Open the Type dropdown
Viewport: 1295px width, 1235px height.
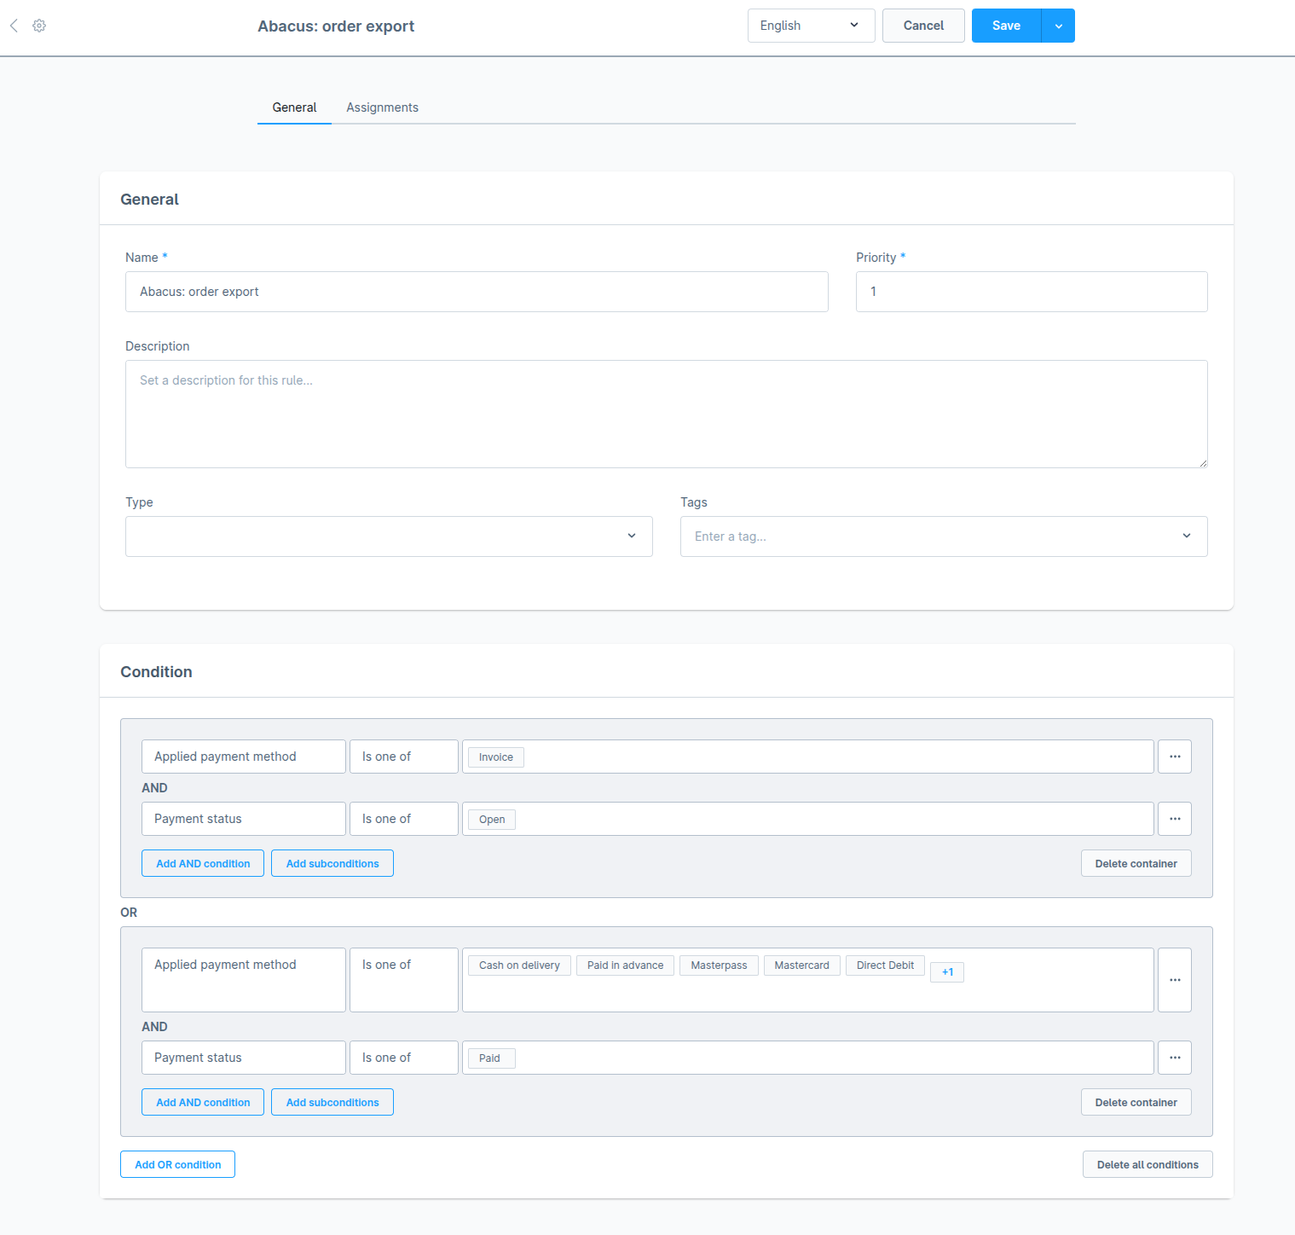(x=389, y=536)
